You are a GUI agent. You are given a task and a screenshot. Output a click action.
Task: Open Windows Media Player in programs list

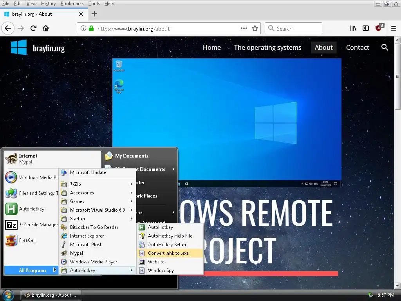pos(97,262)
